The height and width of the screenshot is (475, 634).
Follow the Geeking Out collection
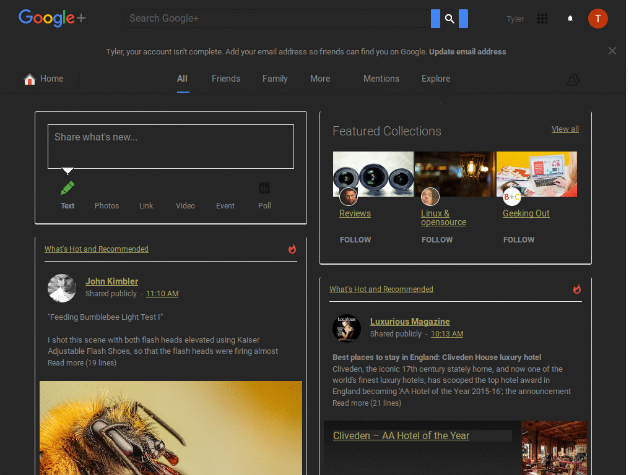pos(519,239)
